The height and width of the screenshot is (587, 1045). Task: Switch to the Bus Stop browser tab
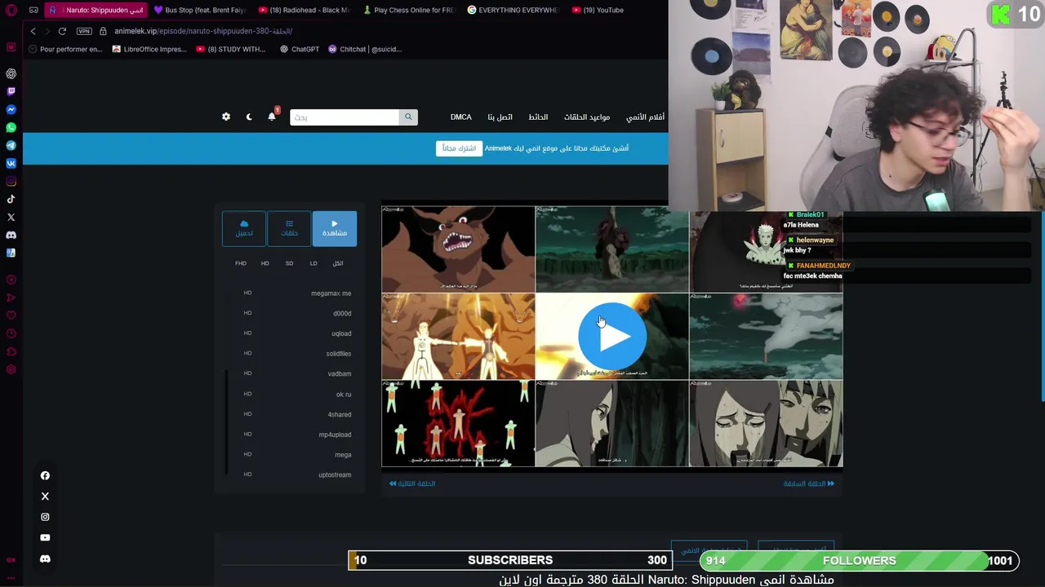tap(199, 11)
